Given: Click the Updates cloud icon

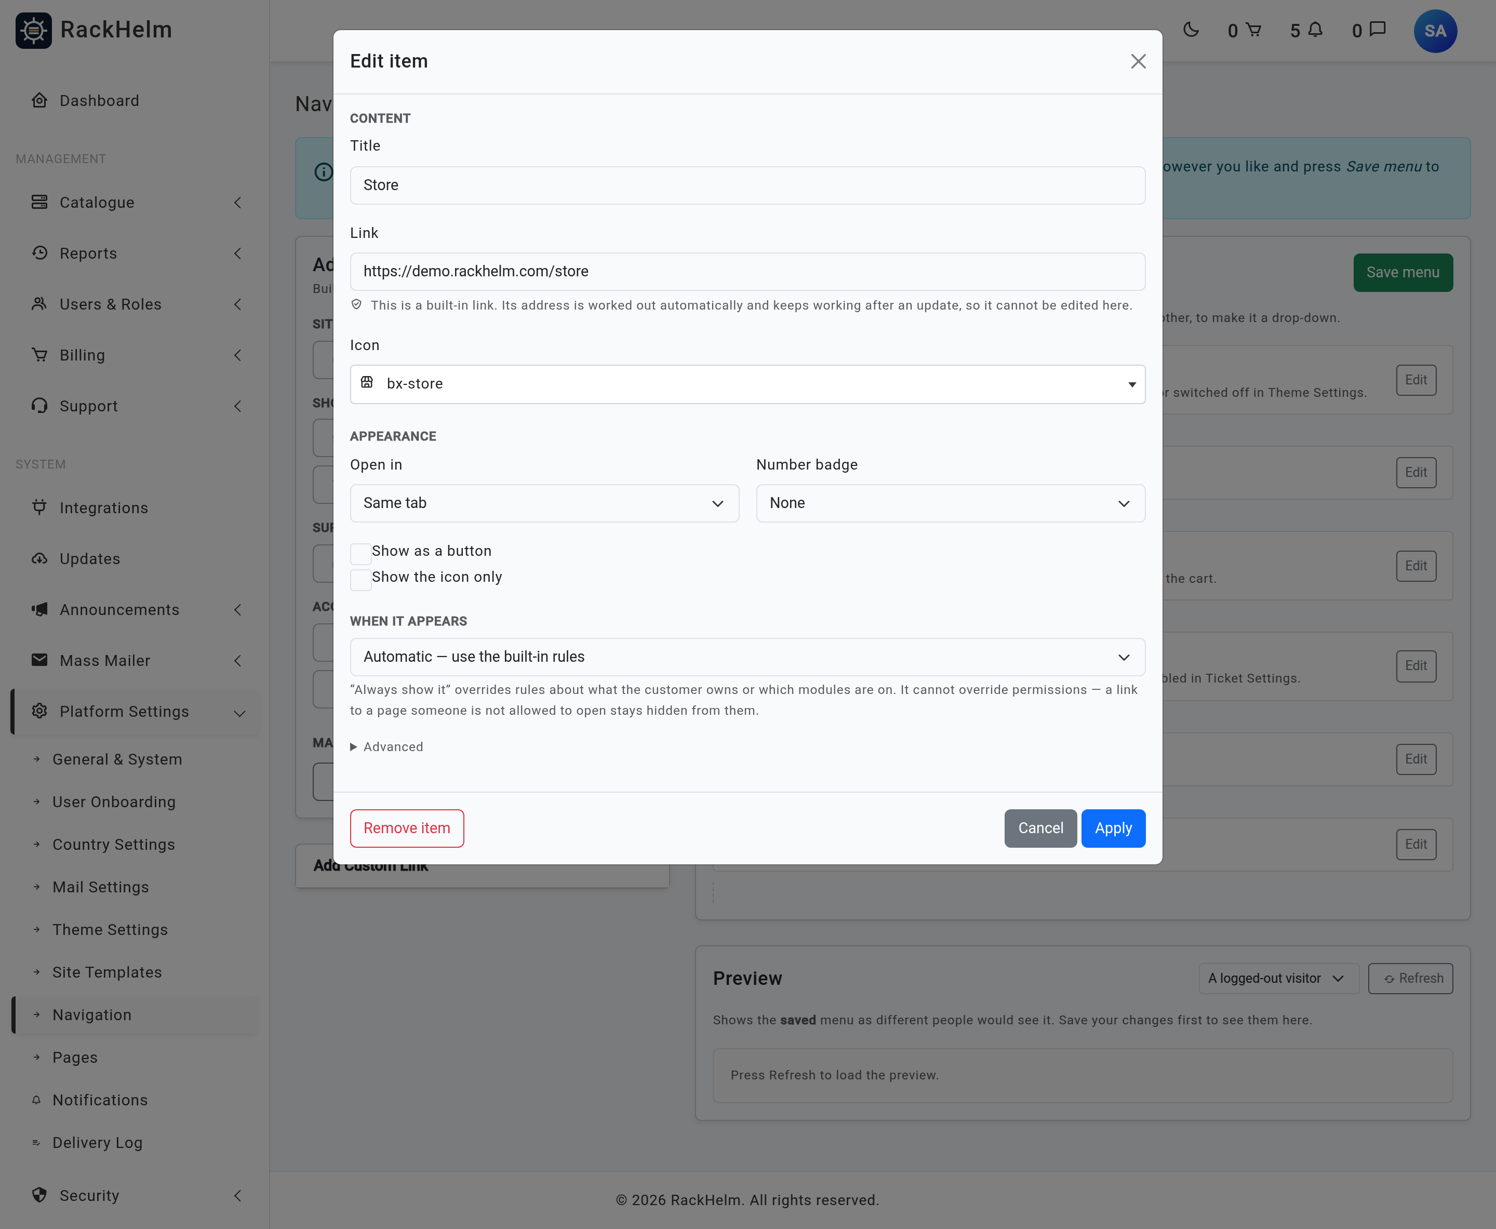Looking at the screenshot, I should (39, 558).
